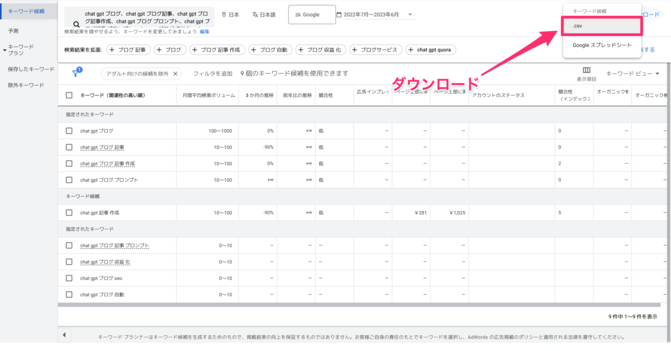Click 9 件中 1〜9 件を表示 pagination text
Screen dimensions: 671x351
point(633,317)
